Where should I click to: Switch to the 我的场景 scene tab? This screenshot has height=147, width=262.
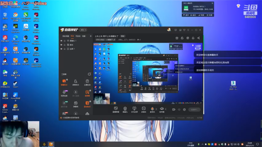coord(66,36)
